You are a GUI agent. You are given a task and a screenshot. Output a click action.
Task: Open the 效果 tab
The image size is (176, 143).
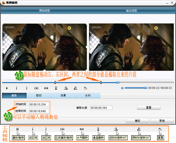[x=63, y=96]
